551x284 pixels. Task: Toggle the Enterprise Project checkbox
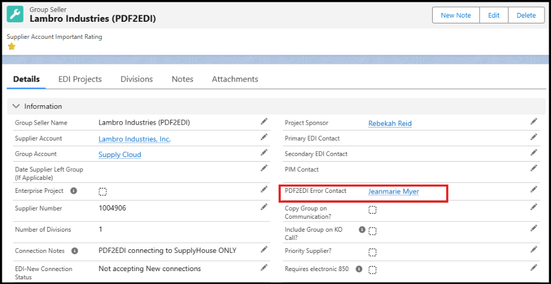[102, 192]
